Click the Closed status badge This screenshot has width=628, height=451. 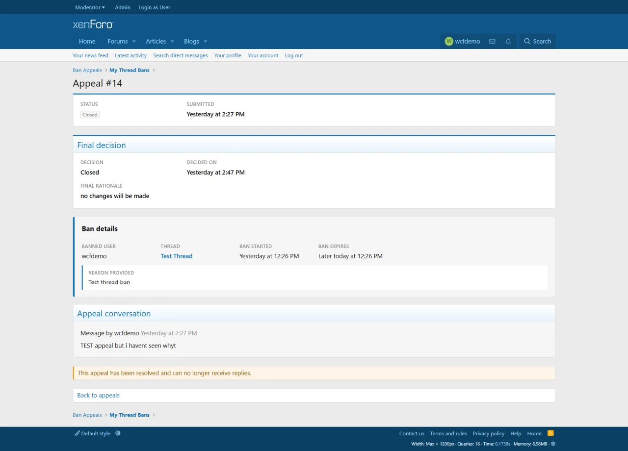(x=90, y=115)
